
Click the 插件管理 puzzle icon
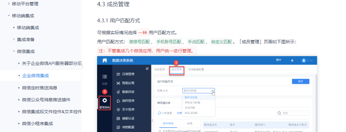point(118,101)
